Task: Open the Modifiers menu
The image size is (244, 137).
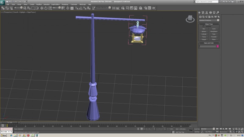Action: coord(39,5)
